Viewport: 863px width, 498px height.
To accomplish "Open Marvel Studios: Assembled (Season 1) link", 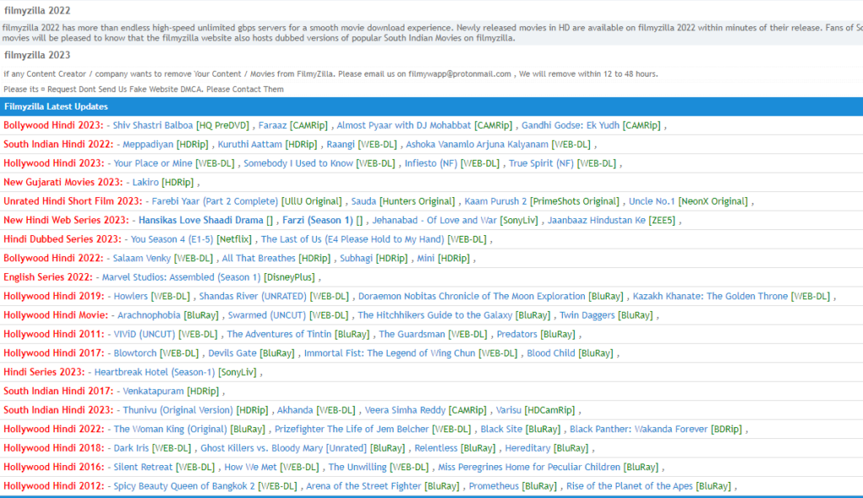I will click(181, 277).
